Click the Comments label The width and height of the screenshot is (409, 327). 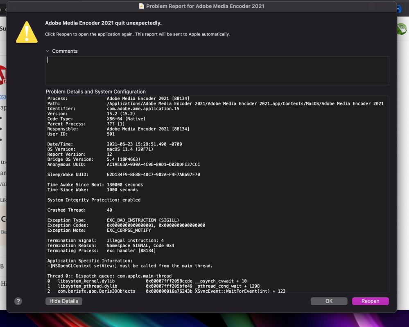pos(65,51)
